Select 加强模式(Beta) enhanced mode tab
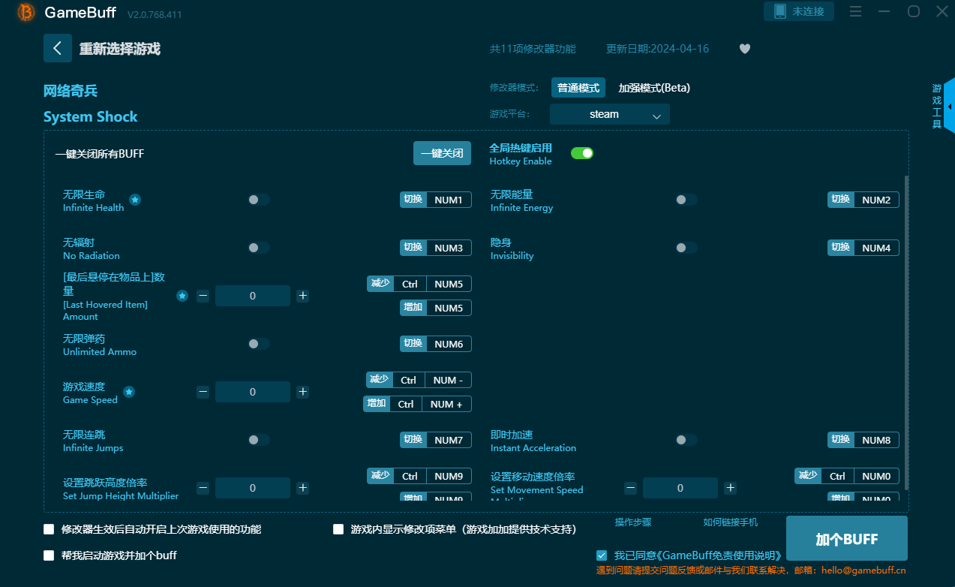 [654, 88]
